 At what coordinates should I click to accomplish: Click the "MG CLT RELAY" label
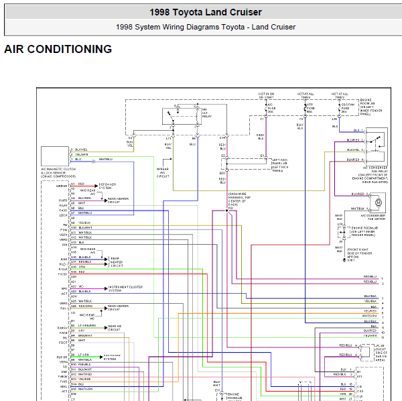click(x=206, y=113)
